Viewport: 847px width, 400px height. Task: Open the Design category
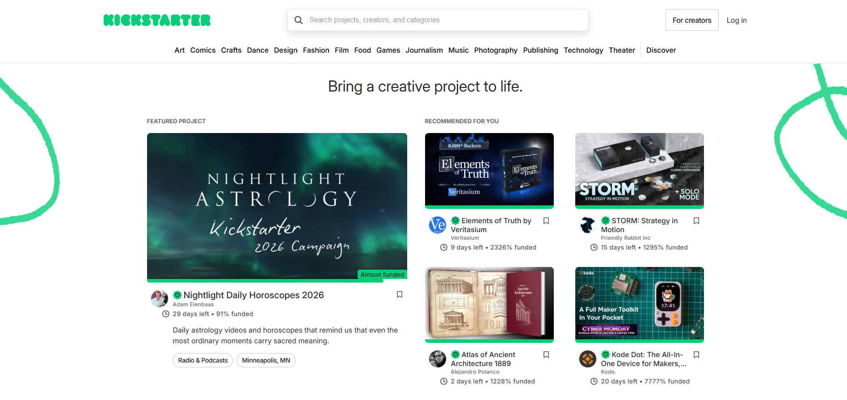point(286,50)
